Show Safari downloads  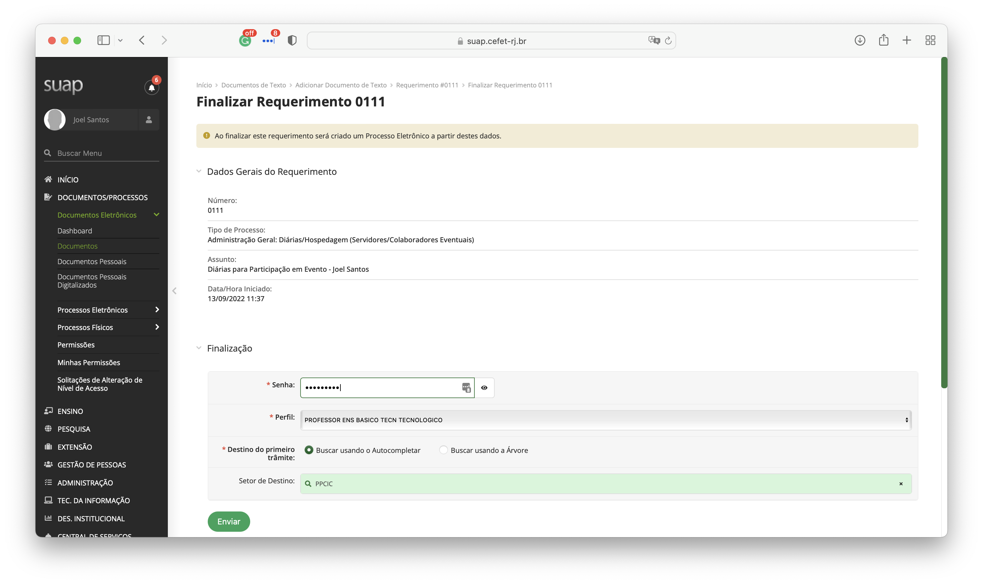point(859,40)
